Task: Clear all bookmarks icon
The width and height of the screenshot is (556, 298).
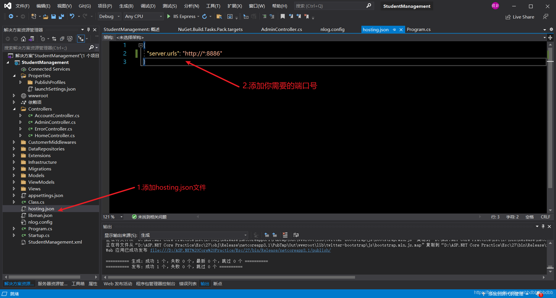Action: pyautogui.click(x=306, y=16)
